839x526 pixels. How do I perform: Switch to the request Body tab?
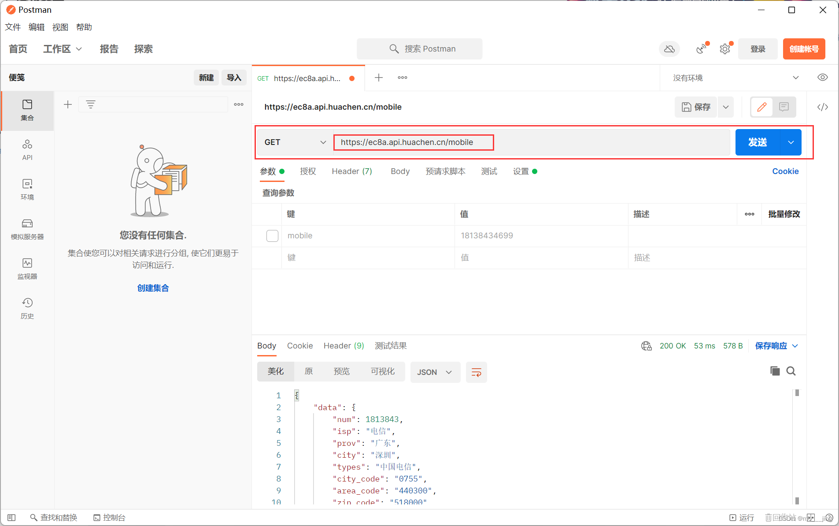[x=400, y=171]
